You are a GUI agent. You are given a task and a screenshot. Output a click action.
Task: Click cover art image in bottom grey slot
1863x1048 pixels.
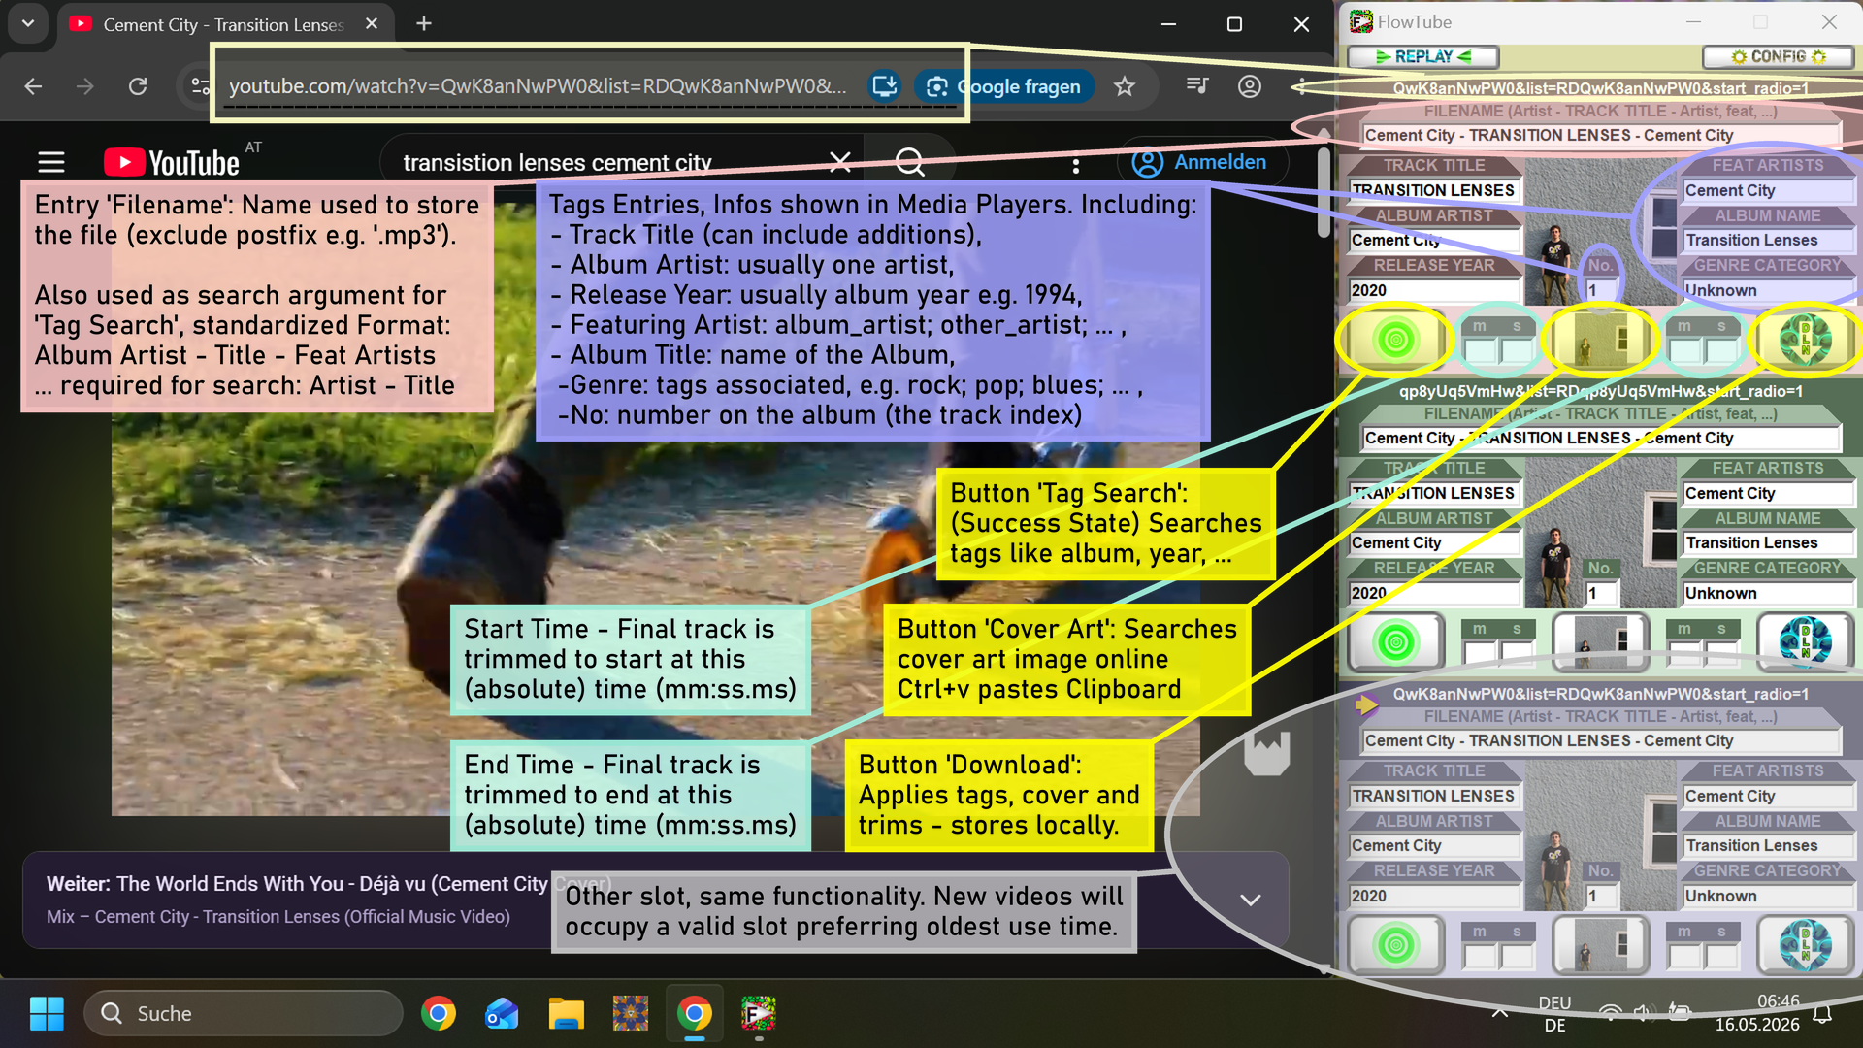1601,836
